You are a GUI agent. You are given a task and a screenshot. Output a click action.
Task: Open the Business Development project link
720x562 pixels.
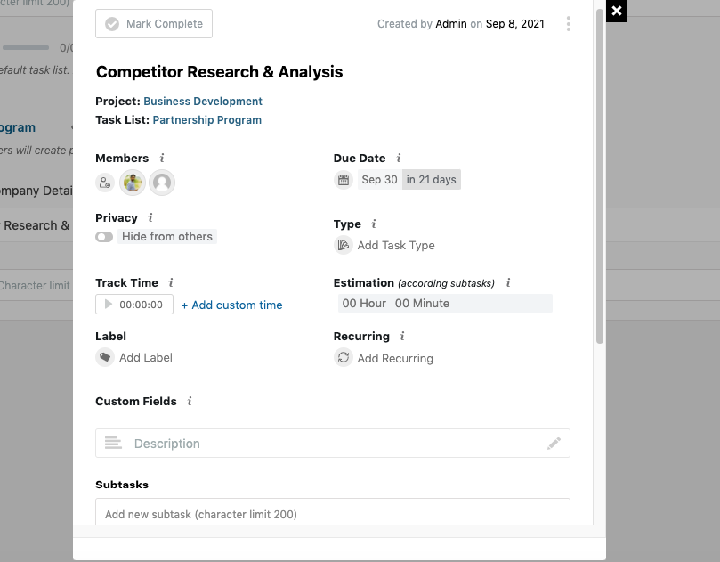[204, 101]
